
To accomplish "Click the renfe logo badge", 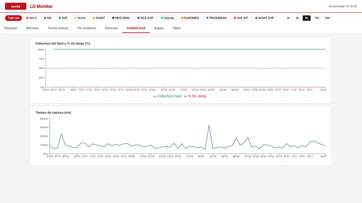I will click(15, 6).
